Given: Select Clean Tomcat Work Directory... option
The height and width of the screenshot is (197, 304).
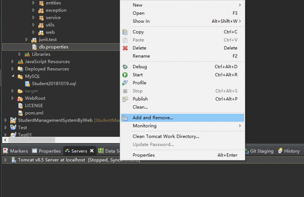Looking at the screenshot, I should [166, 136].
